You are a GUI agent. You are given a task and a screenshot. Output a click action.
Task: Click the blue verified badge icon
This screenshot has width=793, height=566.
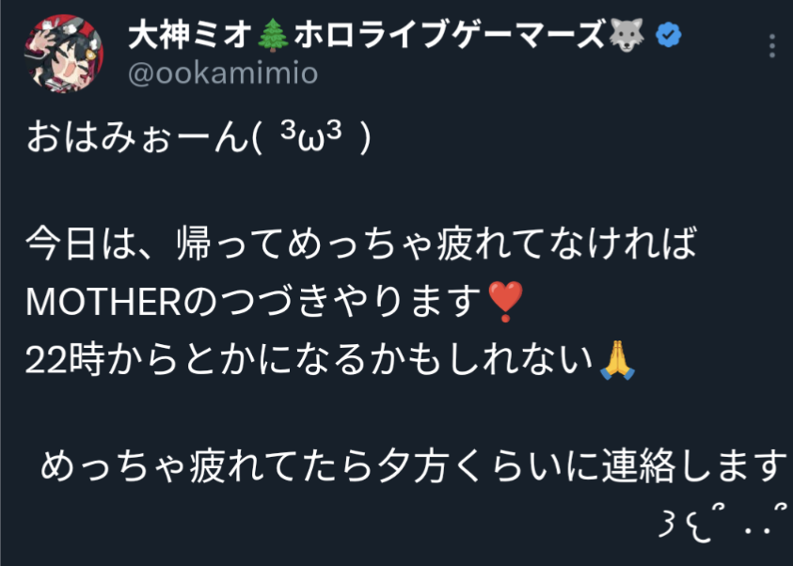[x=668, y=35]
